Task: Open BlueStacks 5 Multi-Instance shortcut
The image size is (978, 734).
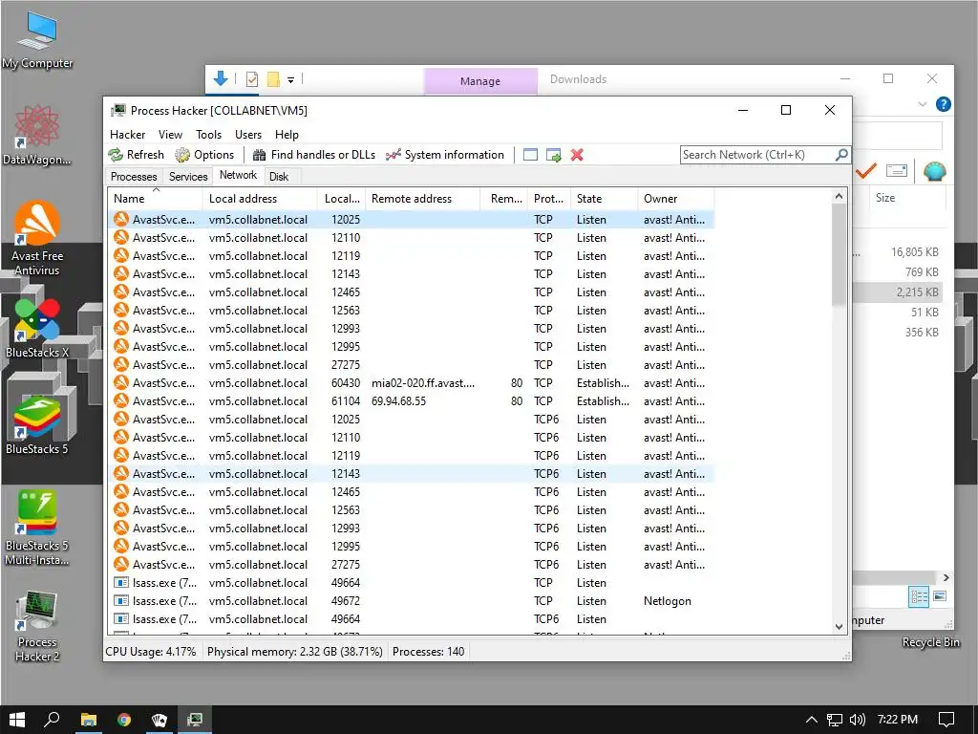Action: (37, 528)
